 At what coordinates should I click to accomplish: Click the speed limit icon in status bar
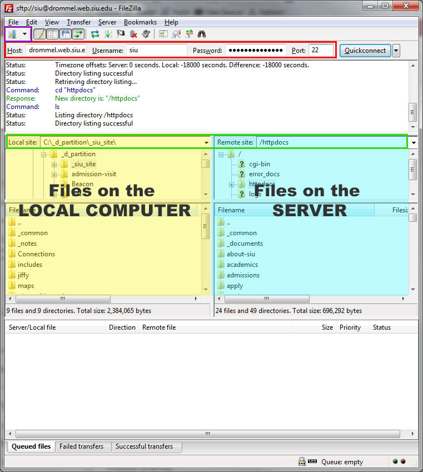(312, 461)
